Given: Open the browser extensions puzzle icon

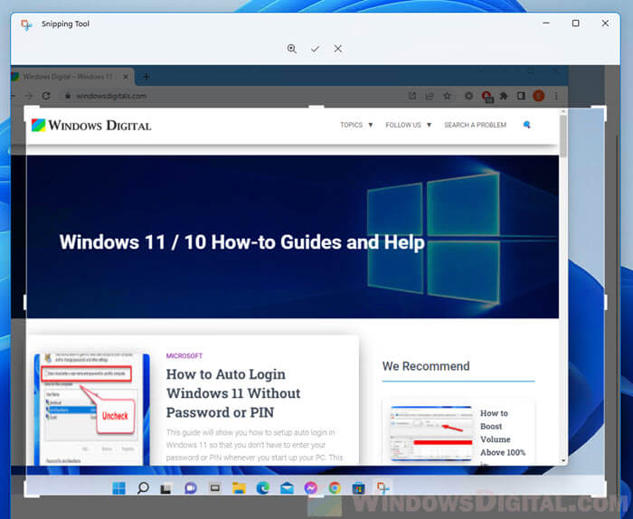Looking at the screenshot, I should [504, 96].
